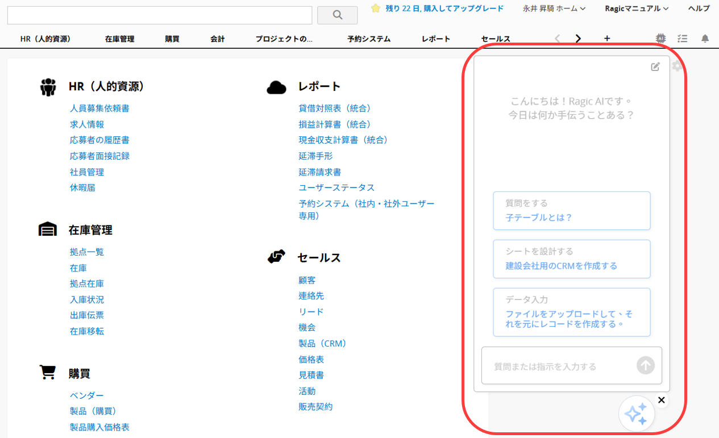The image size is (719, 438).
Task: Open 予約システム（社内・社外ユーザー専用）link
Action: pos(367,210)
